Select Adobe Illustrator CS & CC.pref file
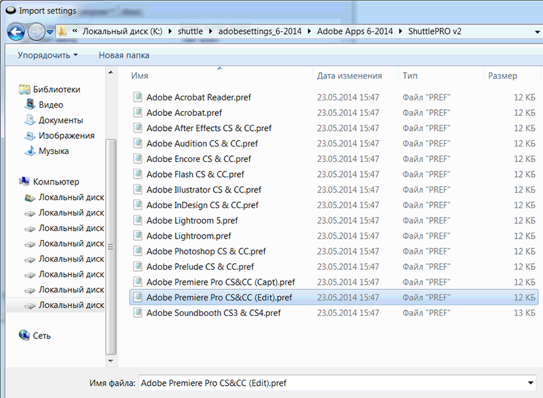The height and width of the screenshot is (398, 543). (x=204, y=190)
